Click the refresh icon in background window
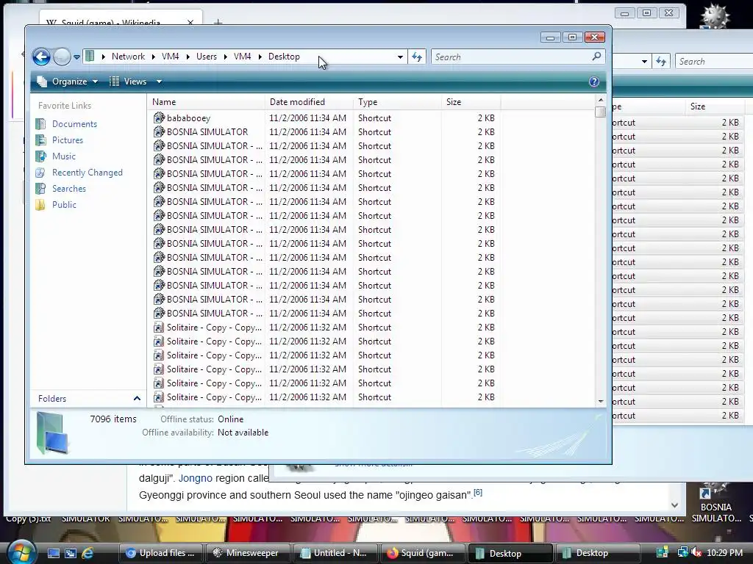This screenshot has height=564, width=753. [x=661, y=62]
